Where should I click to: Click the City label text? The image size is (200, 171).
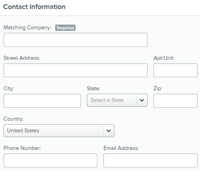(9, 89)
